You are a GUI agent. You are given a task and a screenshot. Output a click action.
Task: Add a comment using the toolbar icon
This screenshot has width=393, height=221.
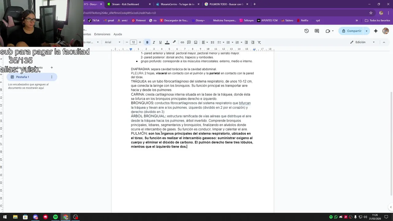coord(189,42)
